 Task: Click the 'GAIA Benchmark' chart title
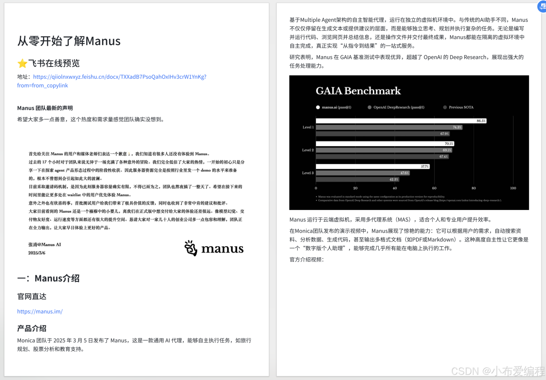pyautogui.click(x=358, y=91)
